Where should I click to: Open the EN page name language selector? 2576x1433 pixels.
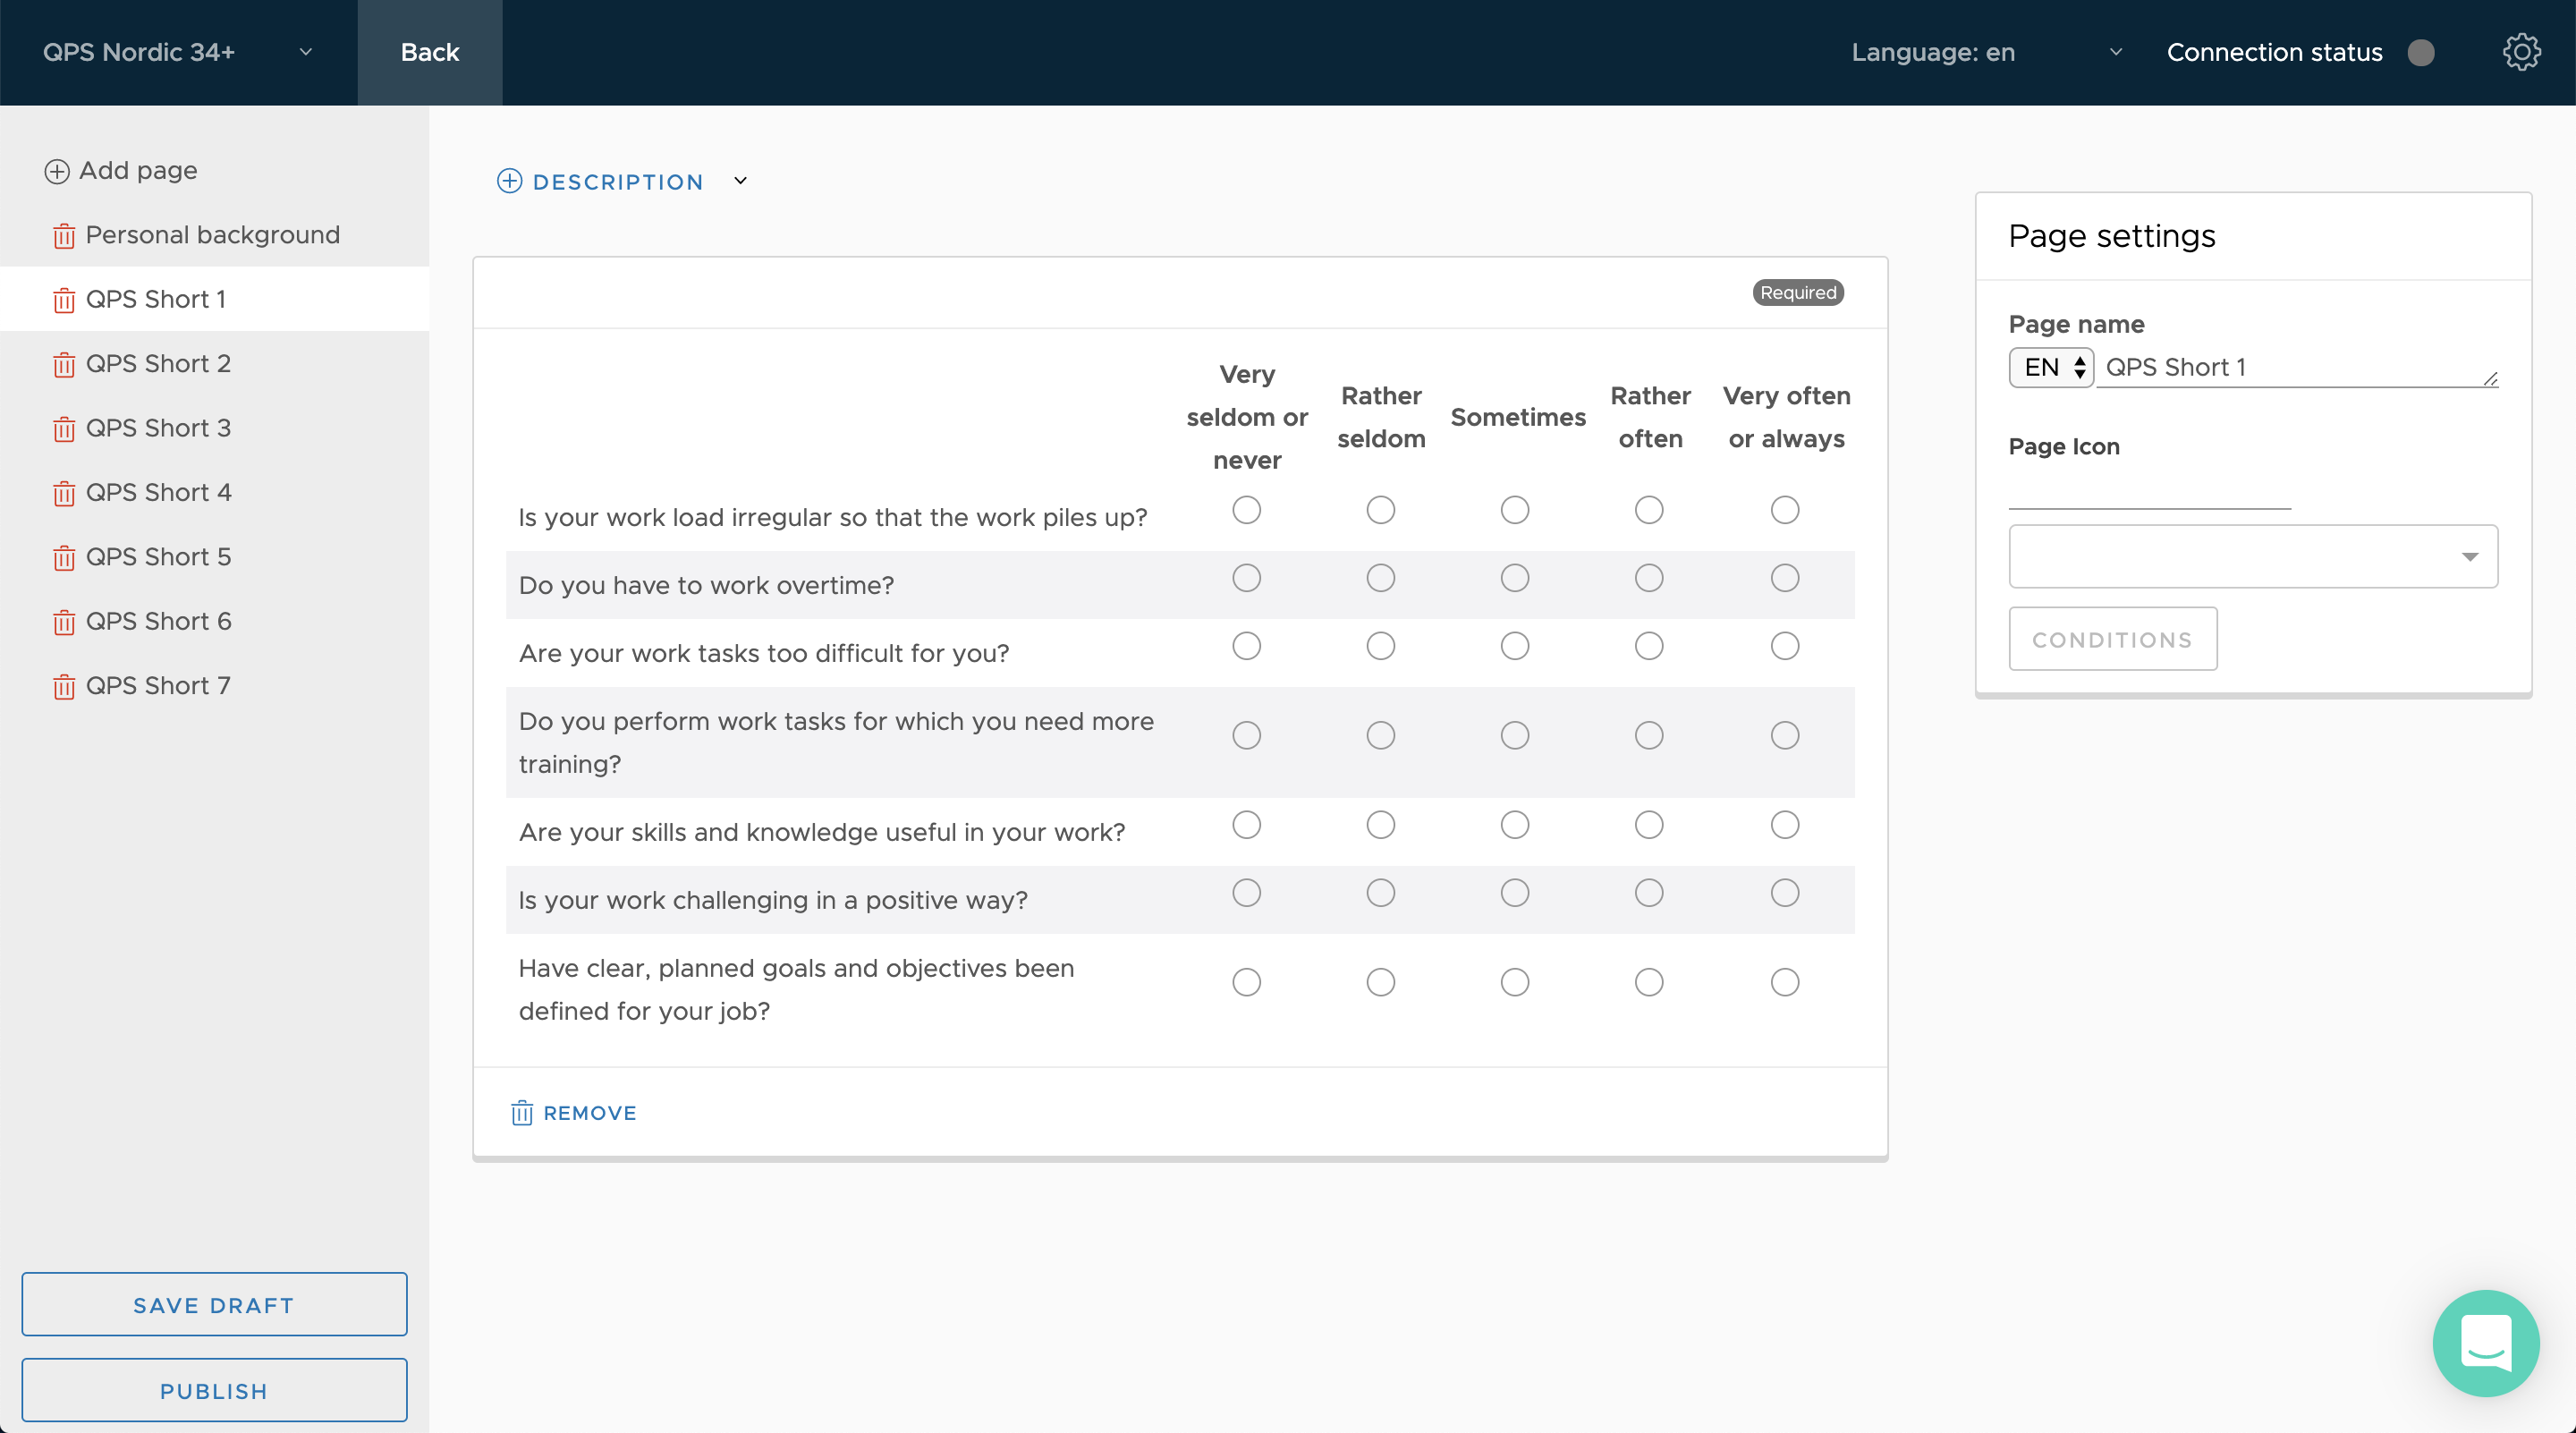2051,367
